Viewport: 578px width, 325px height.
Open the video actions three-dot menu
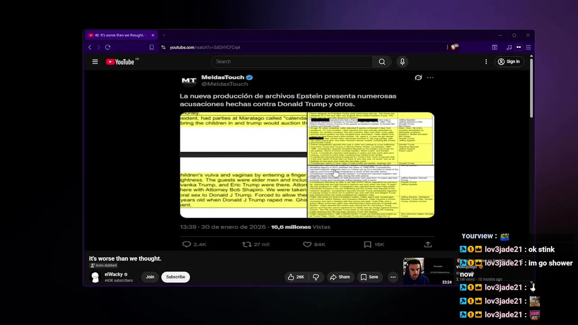point(393,277)
